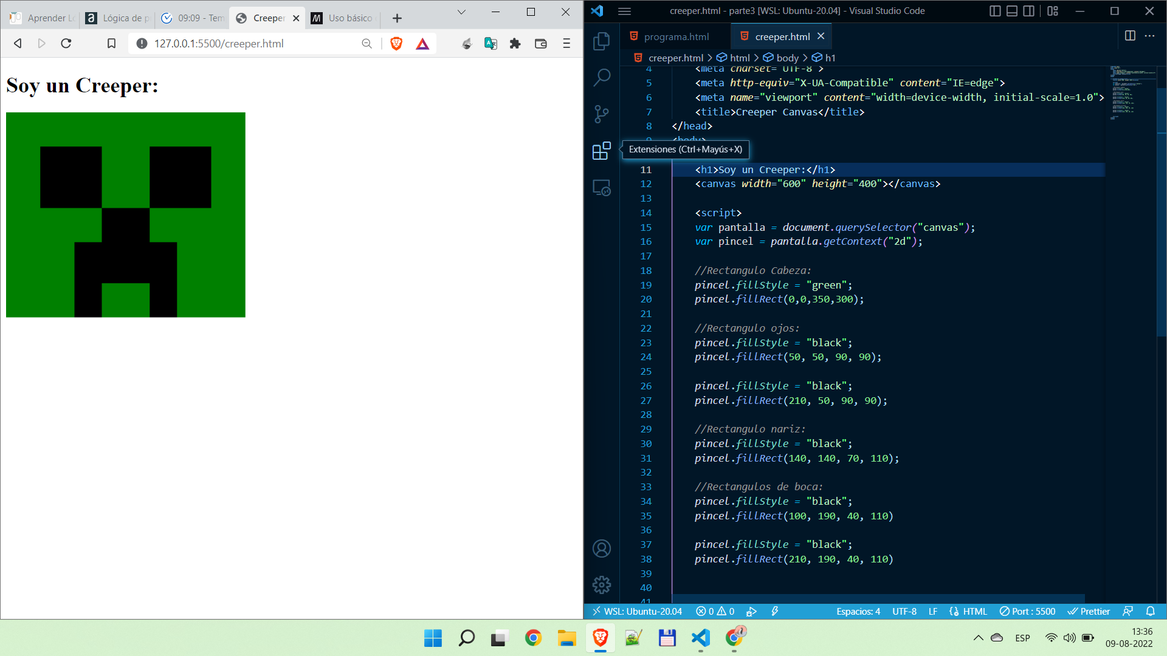Screen dimensions: 1167x656
Task: Close the Creeper browser tab
Action: tap(296, 18)
